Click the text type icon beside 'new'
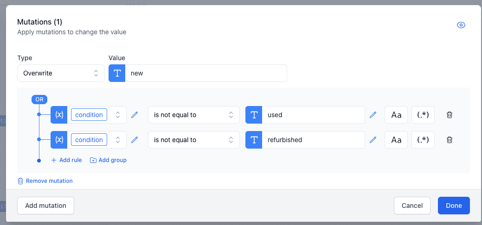This screenshot has height=225, width=482. click(117, 73)
